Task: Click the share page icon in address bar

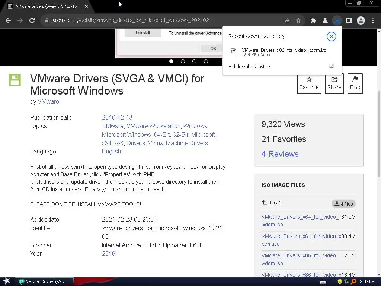Action: (x=286, y=21)
